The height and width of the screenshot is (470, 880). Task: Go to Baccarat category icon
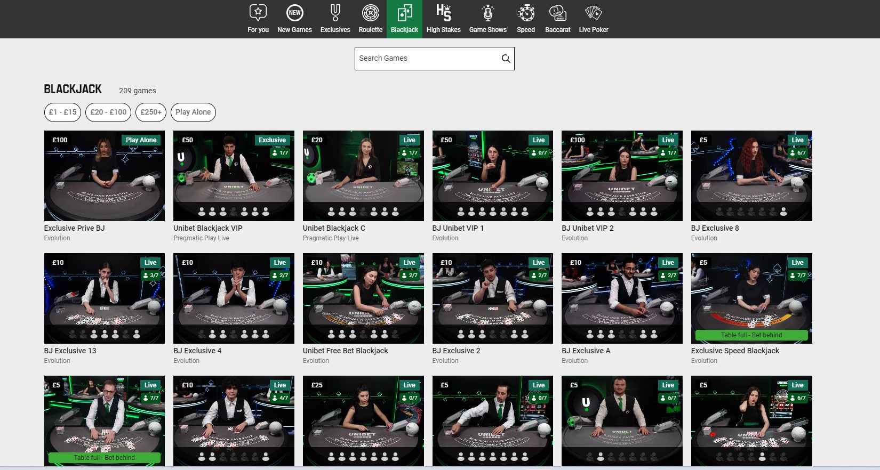click(x=557, y=13)
